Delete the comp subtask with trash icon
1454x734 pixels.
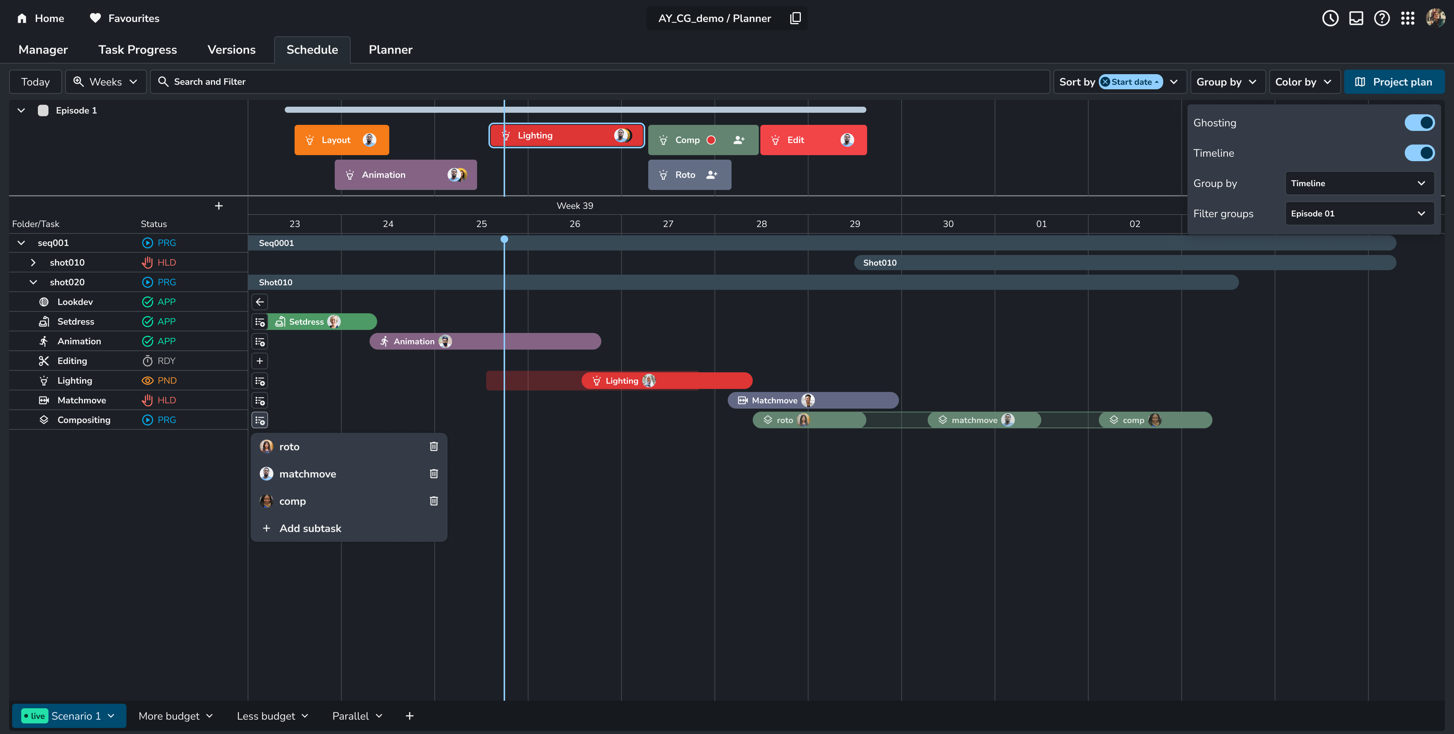(434, 501)
